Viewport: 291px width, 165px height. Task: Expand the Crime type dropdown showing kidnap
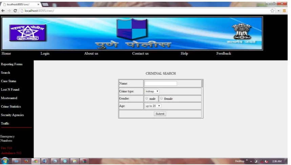click(x=152, y=91)
